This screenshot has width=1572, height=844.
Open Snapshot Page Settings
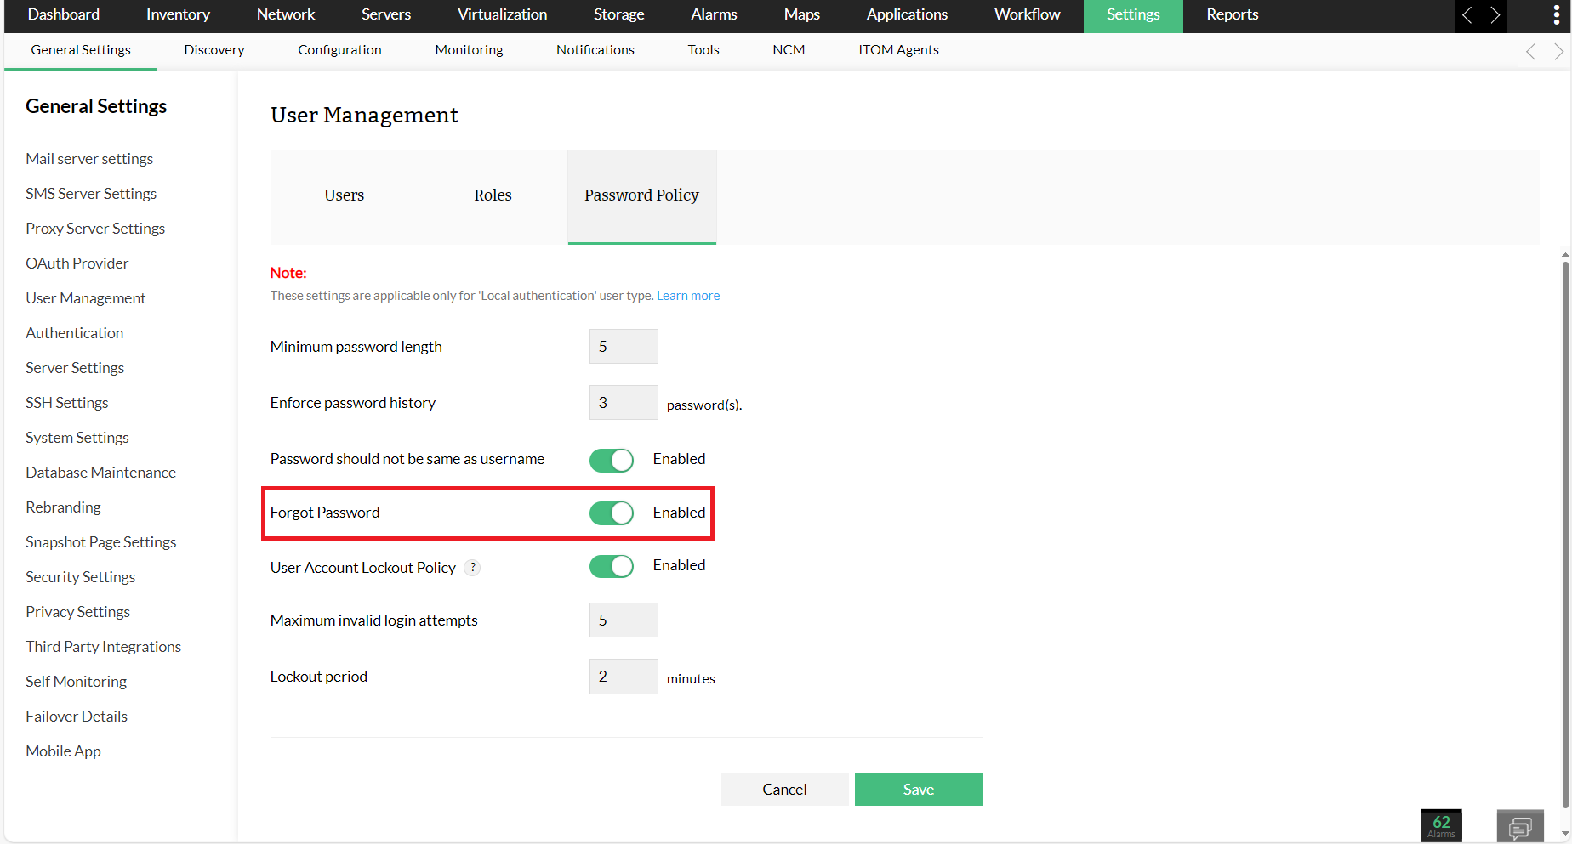tap(101, 542)
